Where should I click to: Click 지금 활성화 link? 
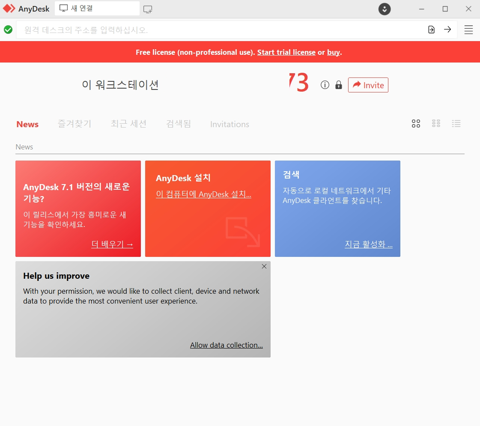[369, 244]
